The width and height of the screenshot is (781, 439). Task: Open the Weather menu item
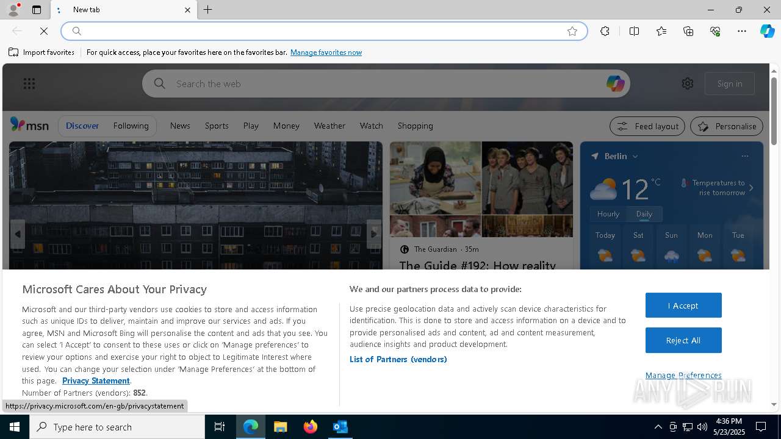click(329, 126)
